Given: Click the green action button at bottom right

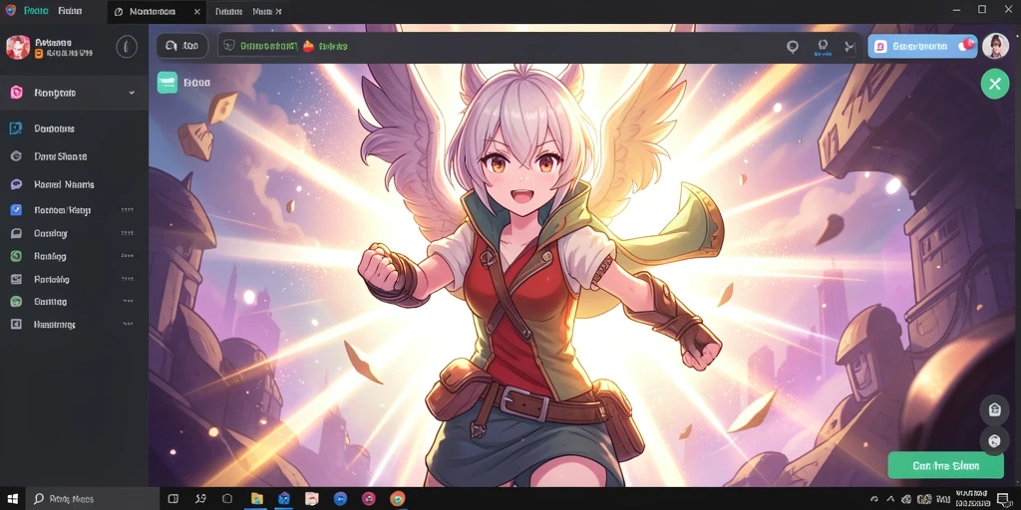Looking at the screenshot, I should [x=945, y=466].
